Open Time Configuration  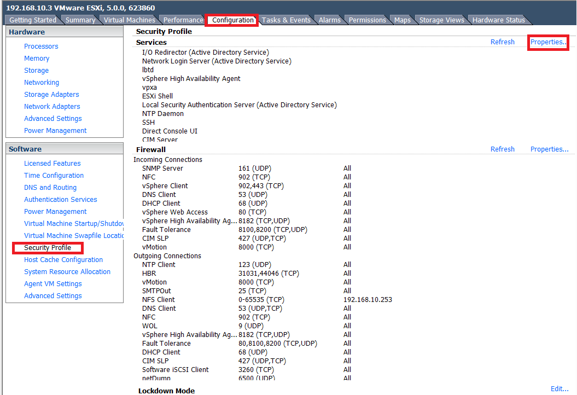coord(54,176)
